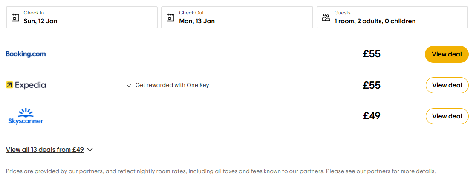
Task: Click Booking.com £55 price
Action: point(372,54)
